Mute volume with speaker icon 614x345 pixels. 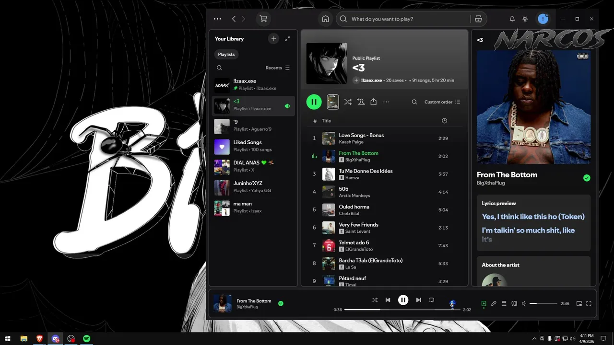click(x=524, y=303)
